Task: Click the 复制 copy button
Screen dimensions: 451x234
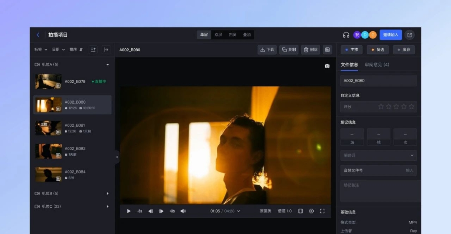Action: pyautogui.click(x=289, y=50)
